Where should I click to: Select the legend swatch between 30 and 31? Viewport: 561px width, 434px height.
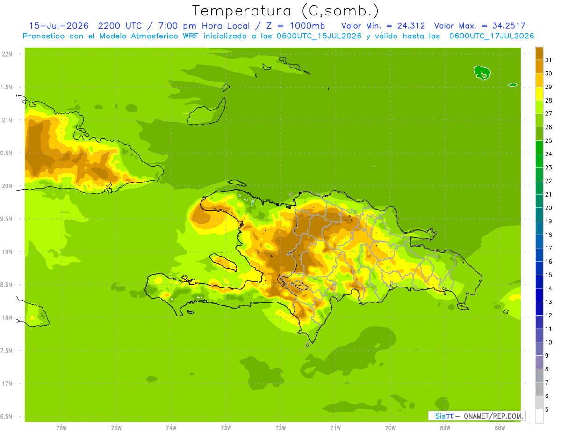tap(539, 66)
